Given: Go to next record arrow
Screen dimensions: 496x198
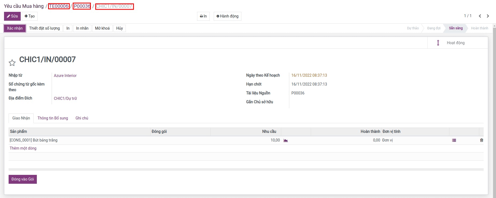Looking at the screenshot, I should pyautogui.click(x=488, y=16).
